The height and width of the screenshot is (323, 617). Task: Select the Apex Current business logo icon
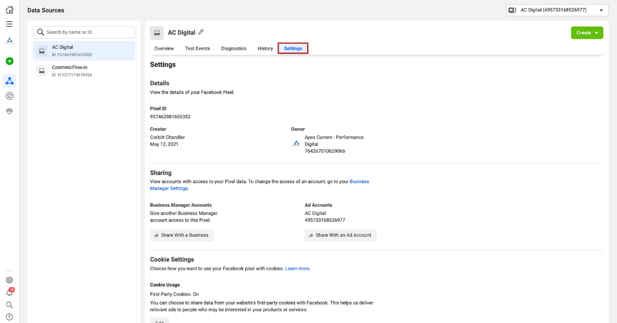pos(9,40)
